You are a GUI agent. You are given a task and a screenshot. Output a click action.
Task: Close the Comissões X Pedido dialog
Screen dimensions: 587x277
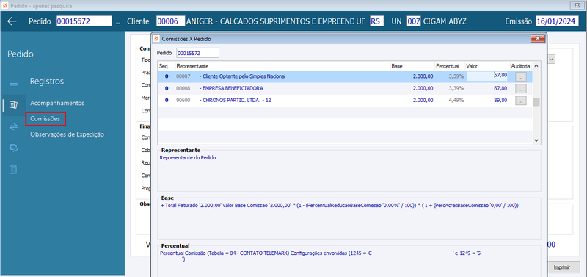pyautogui.click(x=538, y=39)
